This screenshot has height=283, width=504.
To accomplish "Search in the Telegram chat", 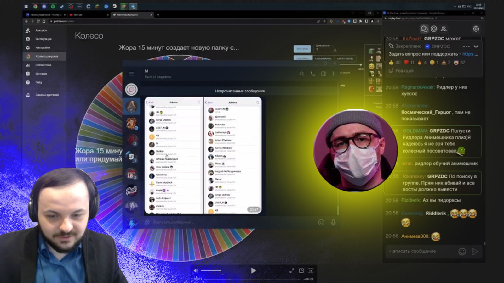I will click(302, 74).
